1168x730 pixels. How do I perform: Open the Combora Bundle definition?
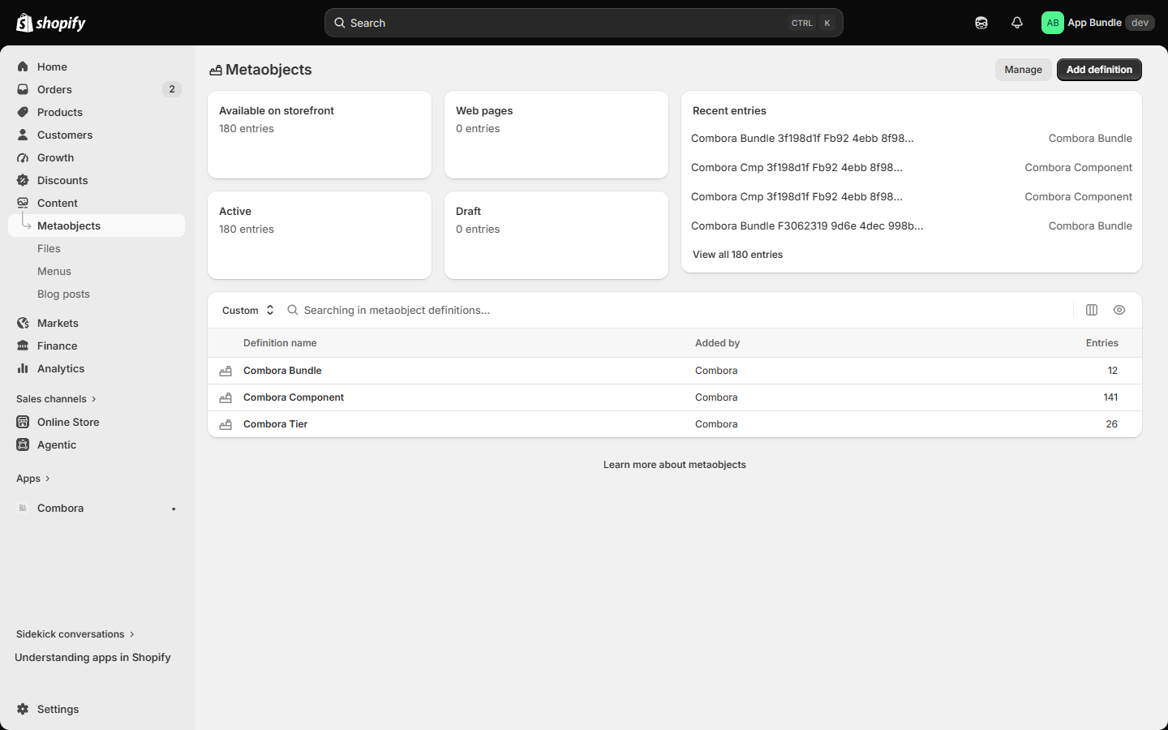tap(282, 371)
